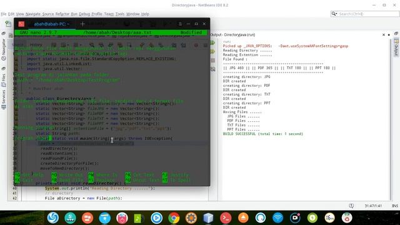Open Google Chrome from the dock
The width and height of the screenshot is (400, 225).
click(x=174, y=218)
